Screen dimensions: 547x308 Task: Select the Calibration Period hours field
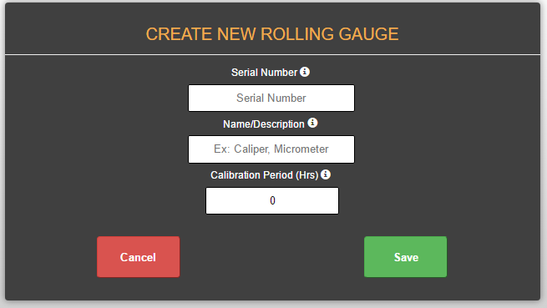tap(272, 200)
